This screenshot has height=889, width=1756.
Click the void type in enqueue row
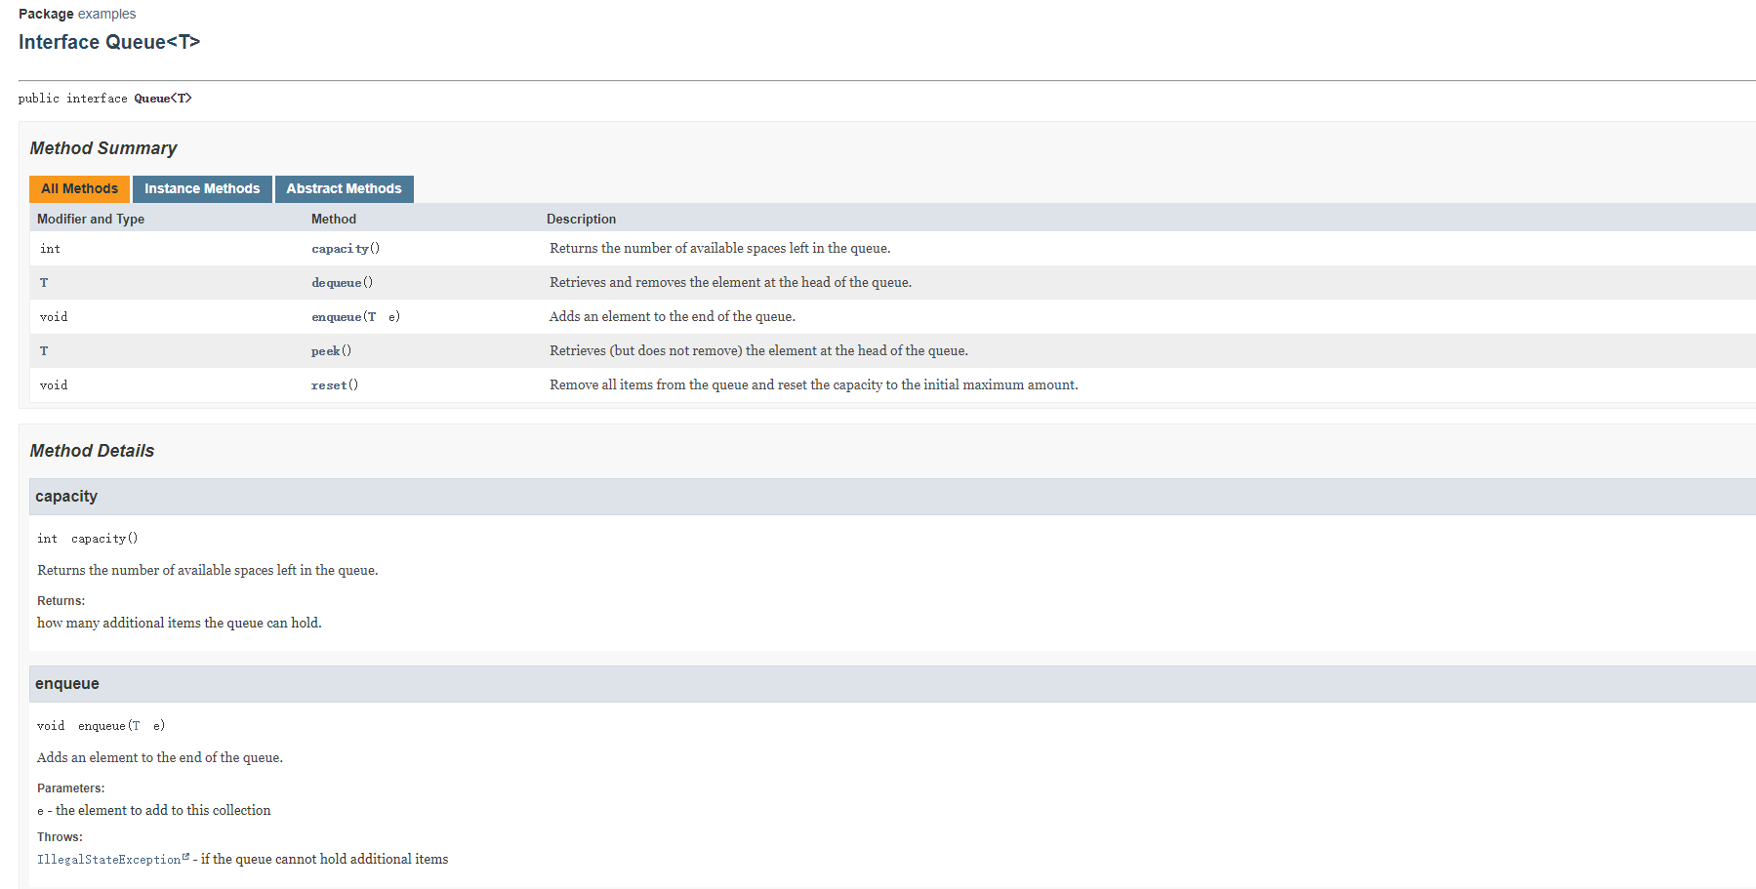tap(54, 317)
